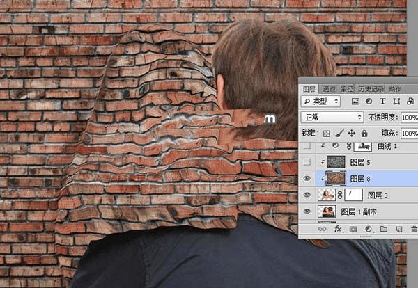Create new group folder icon
The width and height of the screenshot is (418, 288).
pos(384,229)
